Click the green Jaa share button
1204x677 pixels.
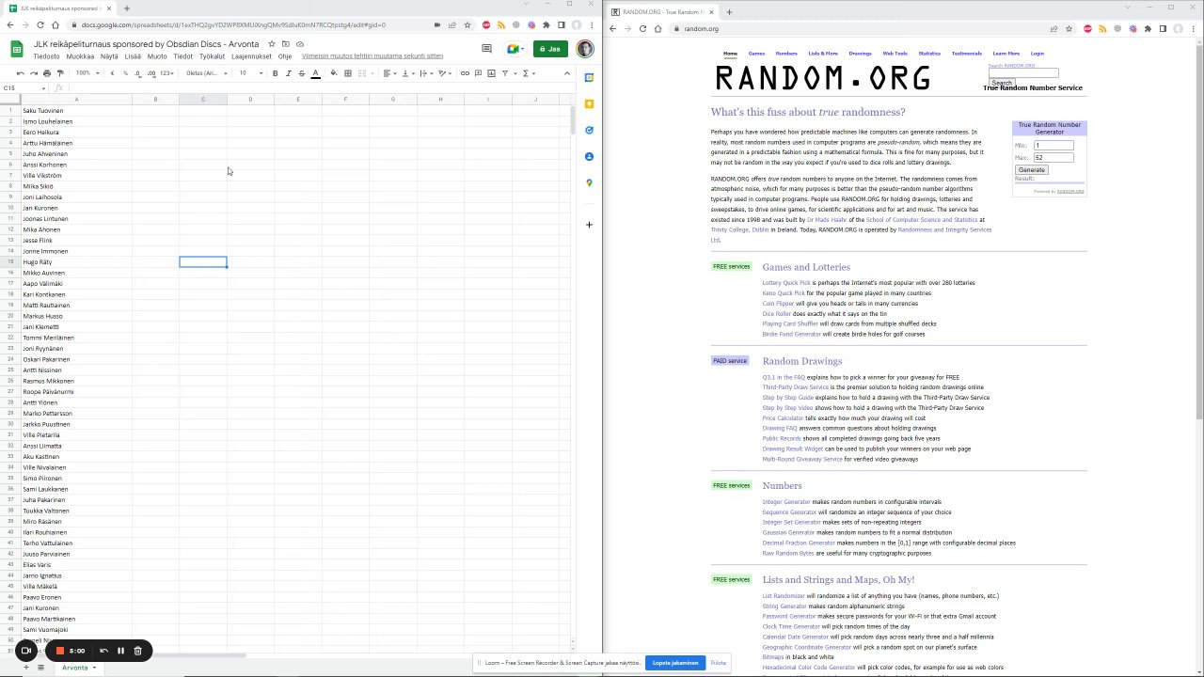click(x=550, y=49)
